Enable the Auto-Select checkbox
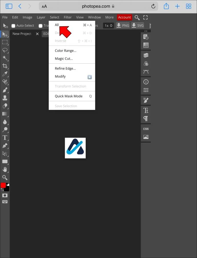The height and width of the screenshot is (258, 197). 13,26
